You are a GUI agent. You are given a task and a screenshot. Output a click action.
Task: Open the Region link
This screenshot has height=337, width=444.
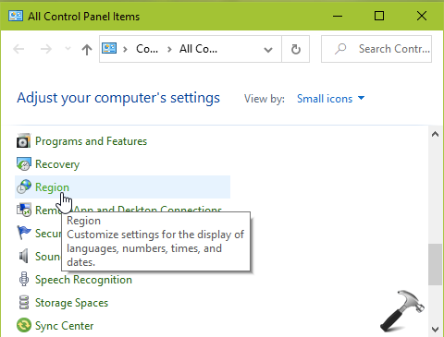coord(52,187)
